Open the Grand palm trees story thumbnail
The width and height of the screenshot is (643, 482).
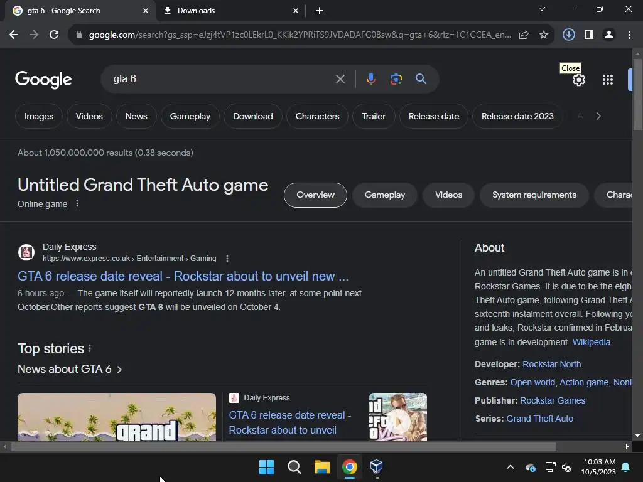[116, 417]
